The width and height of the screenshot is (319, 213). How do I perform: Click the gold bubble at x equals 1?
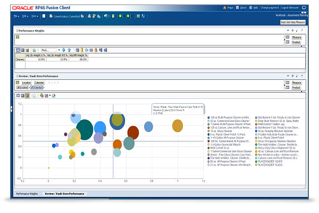pos(178,126)
